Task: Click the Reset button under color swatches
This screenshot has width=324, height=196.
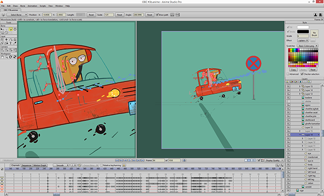Action: pyautogui.click(x=313, y=70)
